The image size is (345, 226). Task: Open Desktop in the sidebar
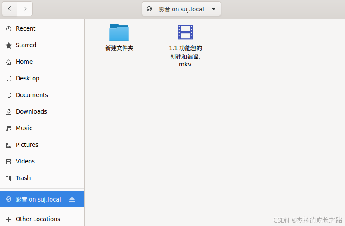(x=42, y=78)
